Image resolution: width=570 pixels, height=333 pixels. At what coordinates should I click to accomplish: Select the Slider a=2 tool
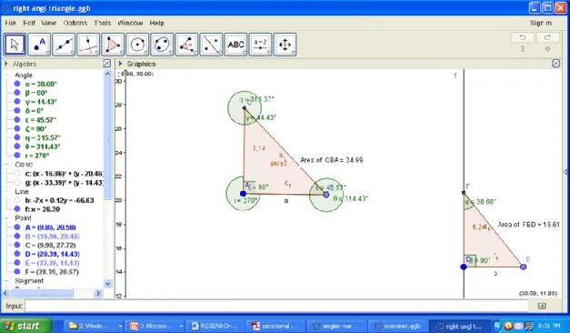pos(260,45)
